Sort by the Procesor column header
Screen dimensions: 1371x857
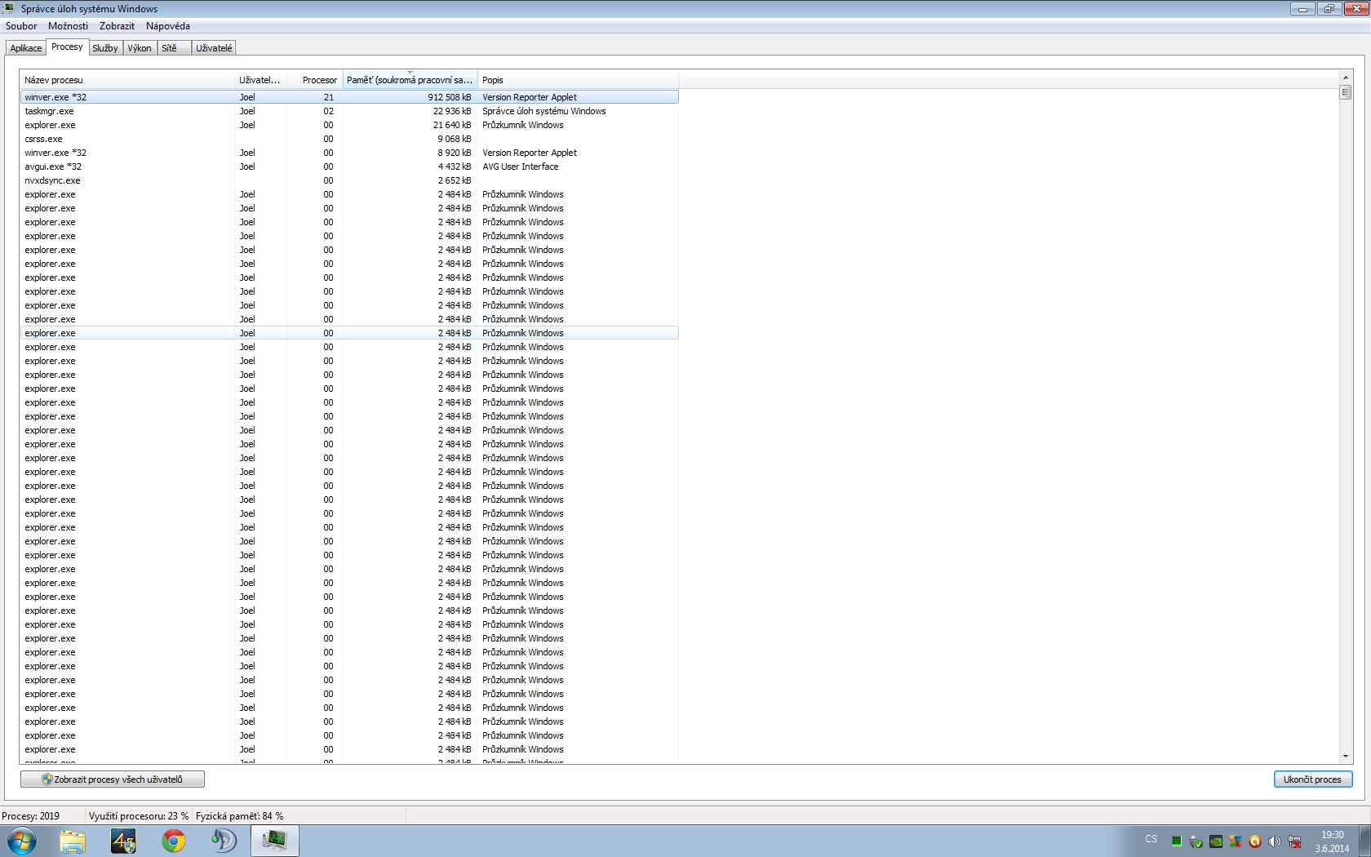[314, 80]
